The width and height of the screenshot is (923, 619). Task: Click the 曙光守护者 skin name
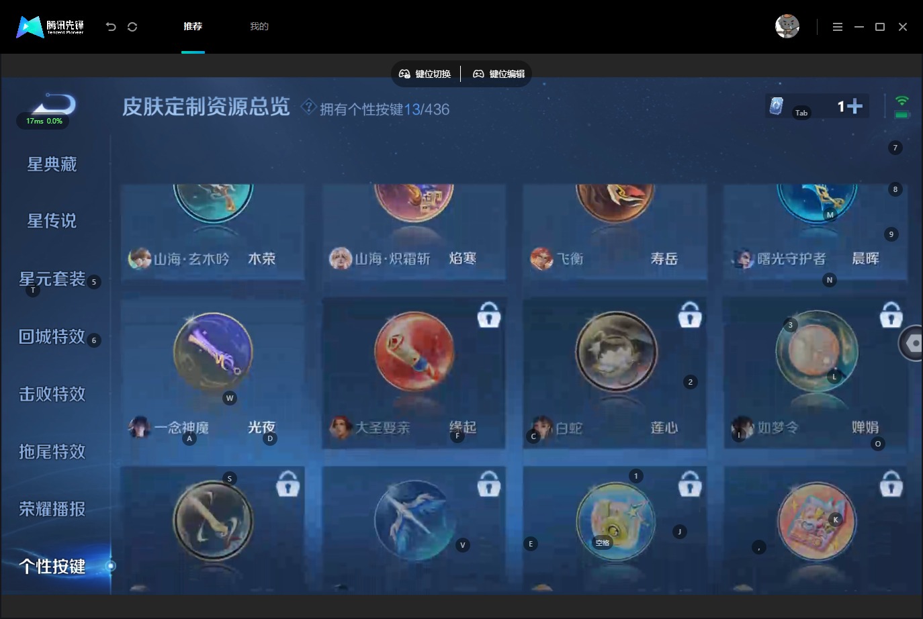pos(792,258)
